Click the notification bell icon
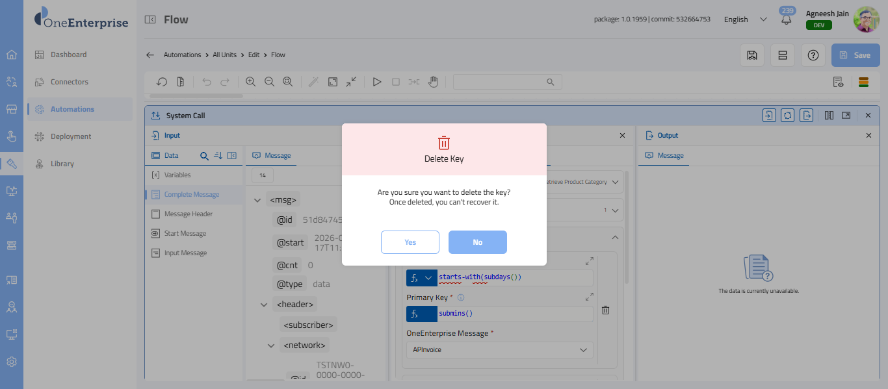The height and width of the screenshot is (389, 888). click(x=787, y=20)
